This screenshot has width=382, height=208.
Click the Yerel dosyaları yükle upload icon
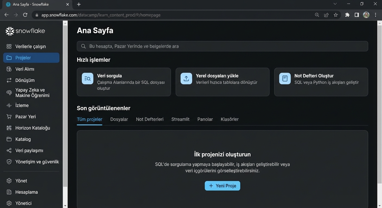186,79
